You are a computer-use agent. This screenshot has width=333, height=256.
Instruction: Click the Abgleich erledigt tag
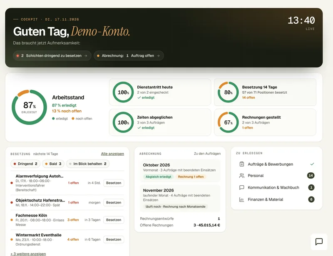pos(158,176)
